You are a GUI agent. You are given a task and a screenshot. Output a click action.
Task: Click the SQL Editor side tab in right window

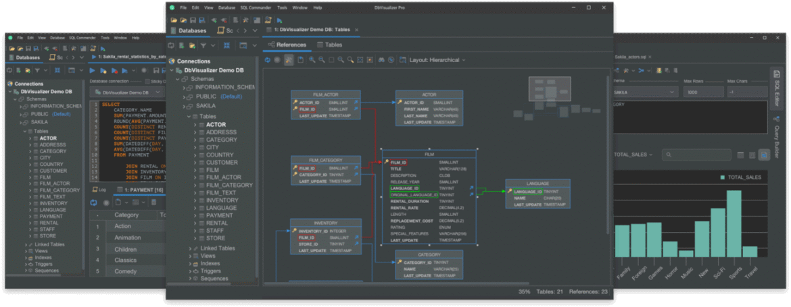click(x=776, y=88)
